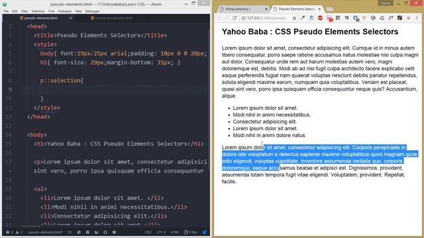Click the 127.0.0.1 address bar URL
The width and height of the screenshot is (424, 238).
(268, 18)
